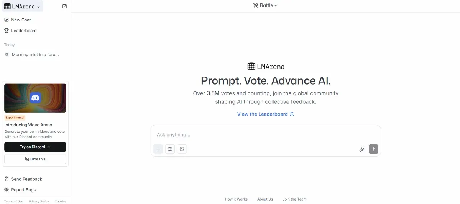
Task: Click the image generation icon
Action: (182, 149)
